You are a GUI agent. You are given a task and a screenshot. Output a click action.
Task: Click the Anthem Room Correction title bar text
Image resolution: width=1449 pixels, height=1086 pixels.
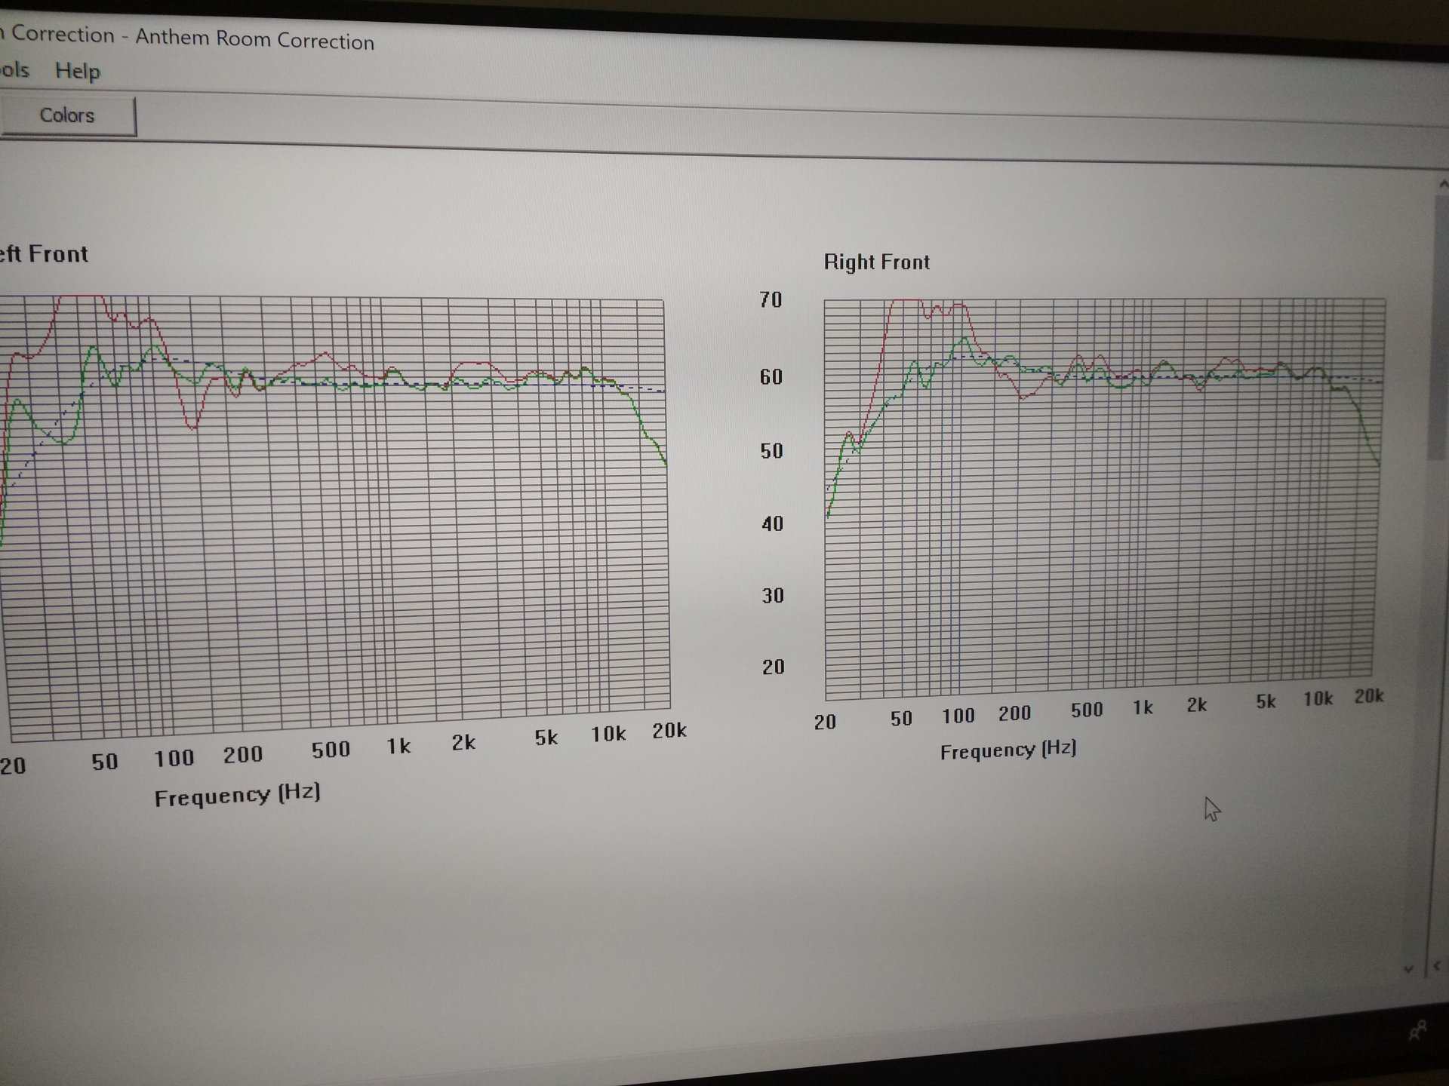pos(254,39)
